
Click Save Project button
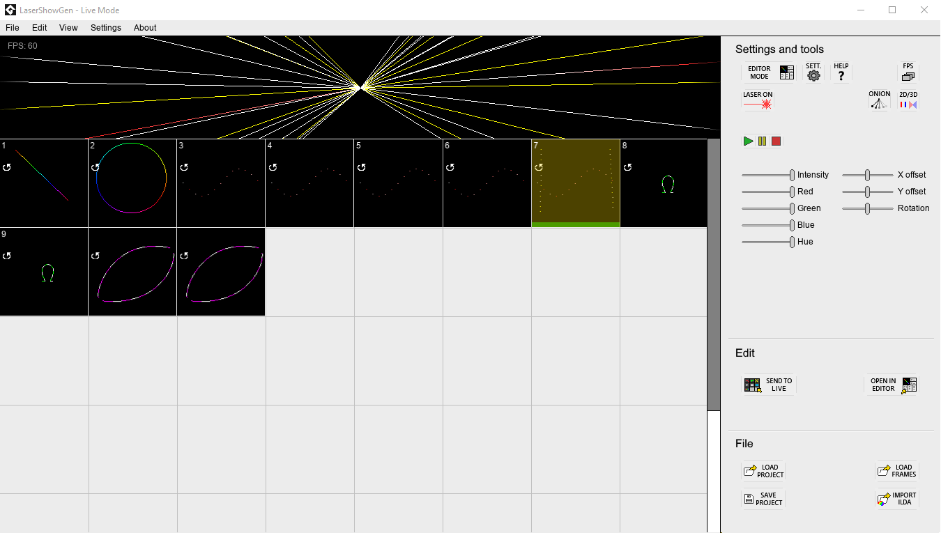(x=763, y=499)
